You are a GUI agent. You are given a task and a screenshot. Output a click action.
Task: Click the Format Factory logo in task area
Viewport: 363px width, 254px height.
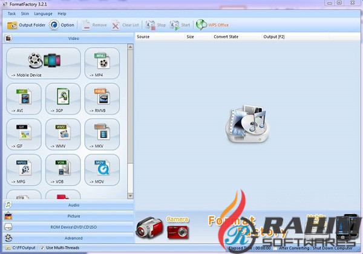pos(247,124)
